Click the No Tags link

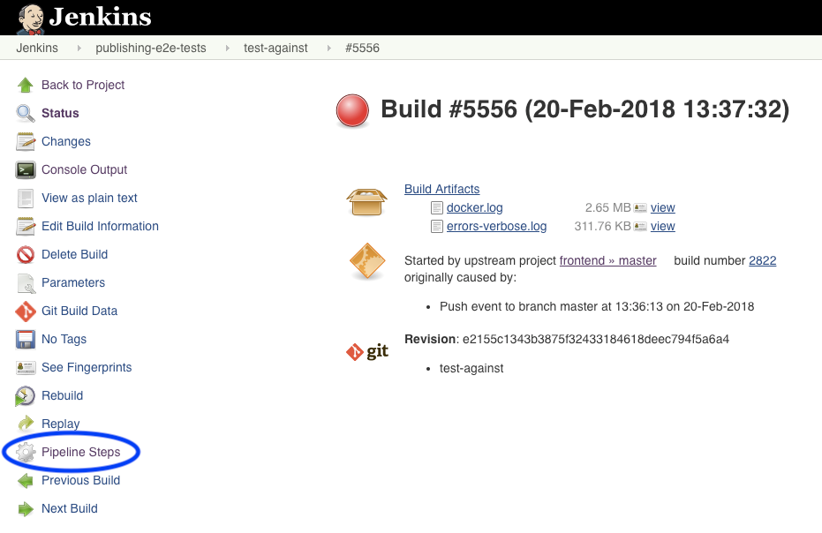click(64, 340)
